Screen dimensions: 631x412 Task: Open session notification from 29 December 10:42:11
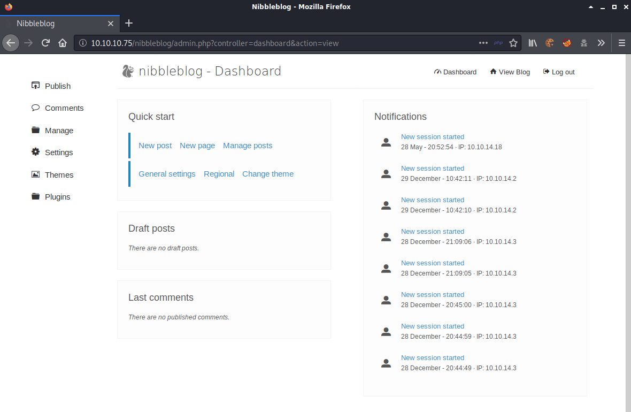point(432,169)
